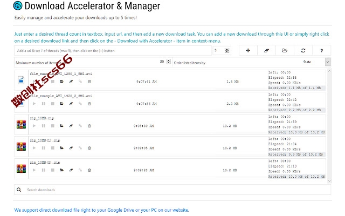The image size is (345, 216).
Task: Start zip_10MB(1).zip with play icon
Action: click(x=34, y=148)
